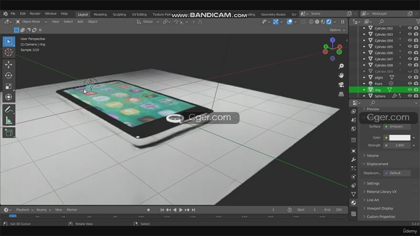Click the white emission Color swatch
420x236 pixels.
[x=399, y=138]
